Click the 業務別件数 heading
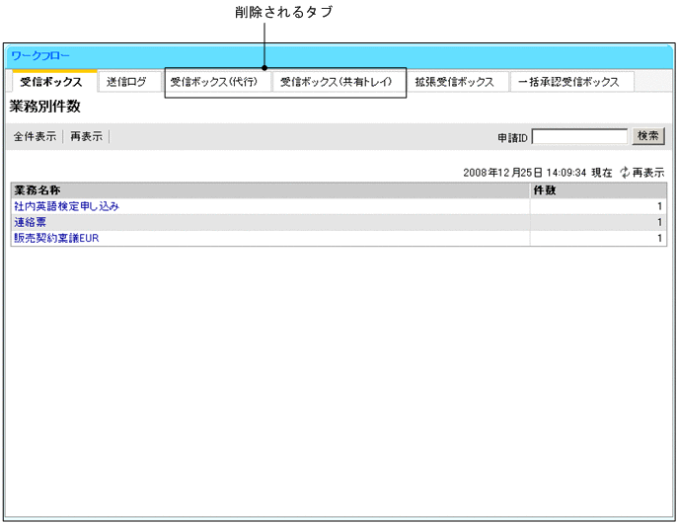Screen dimensions: 678x524 (45, 107)
